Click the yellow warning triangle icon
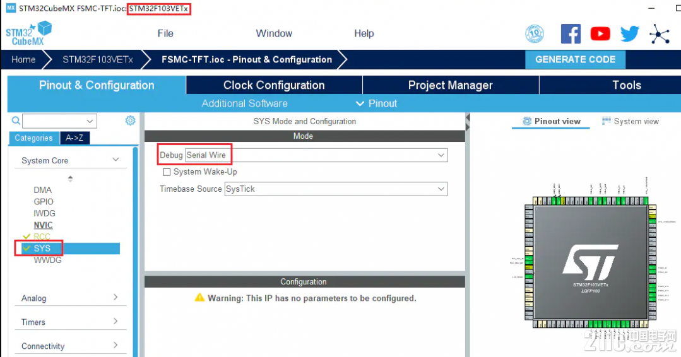This screenshot has height=357, width=681. coord(199,298)
